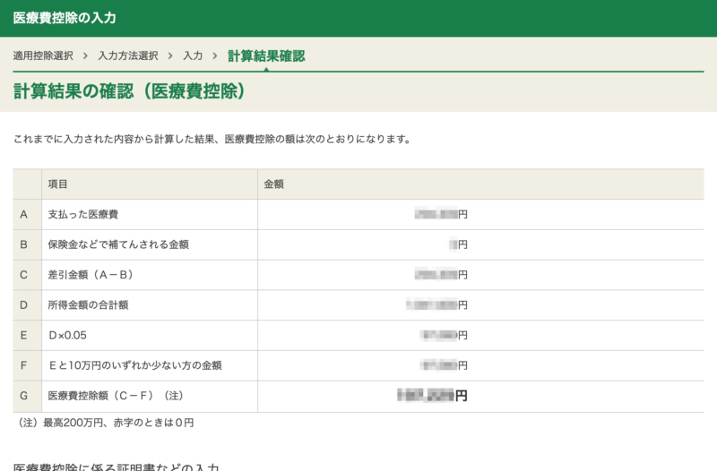This screenshot has height=471, width=717.
Task: Click the amount in D×0.05 row
Action: [444, 335]
